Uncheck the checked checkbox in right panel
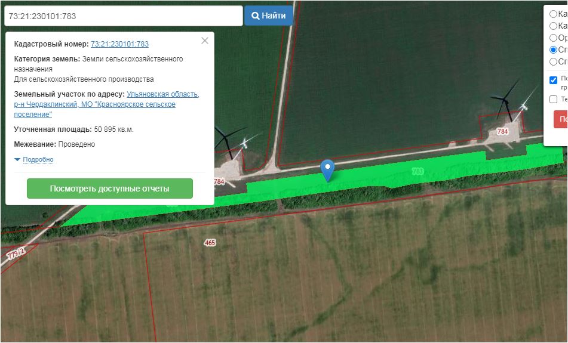Image resolution: width=568 pixels, height=343 pixels. point(553,80)
